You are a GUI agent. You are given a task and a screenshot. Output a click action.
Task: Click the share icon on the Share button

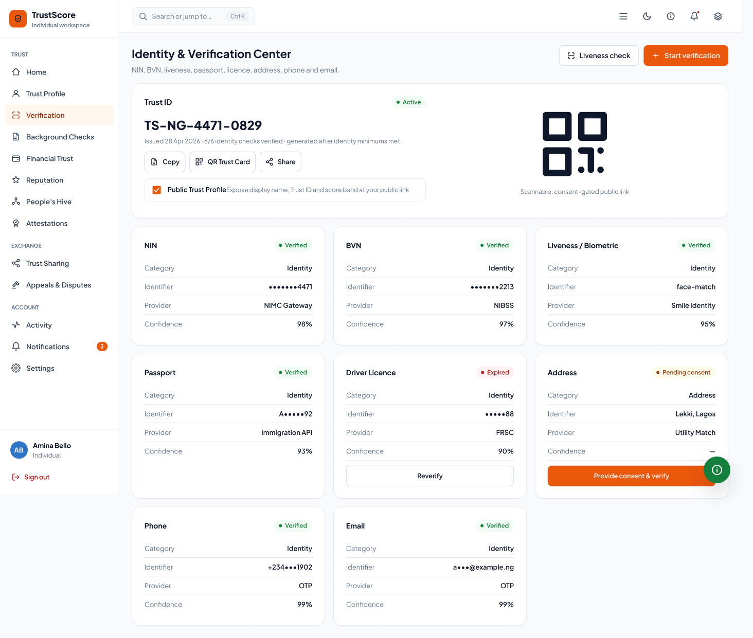click(270, 162)
